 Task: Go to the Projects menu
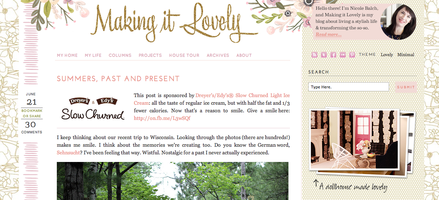pos(150,55)
